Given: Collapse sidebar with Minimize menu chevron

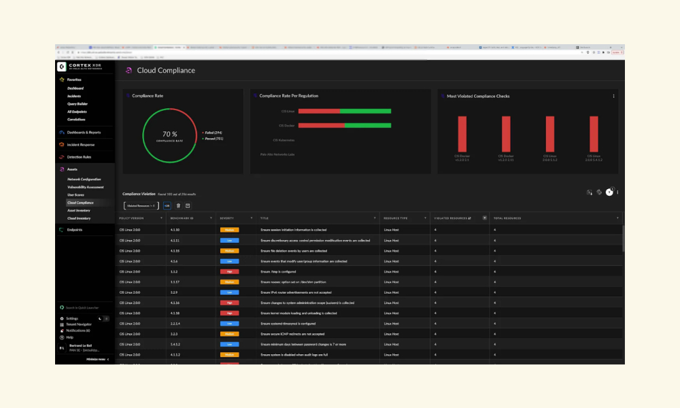Looking at the screenshot, I should 108,360.
